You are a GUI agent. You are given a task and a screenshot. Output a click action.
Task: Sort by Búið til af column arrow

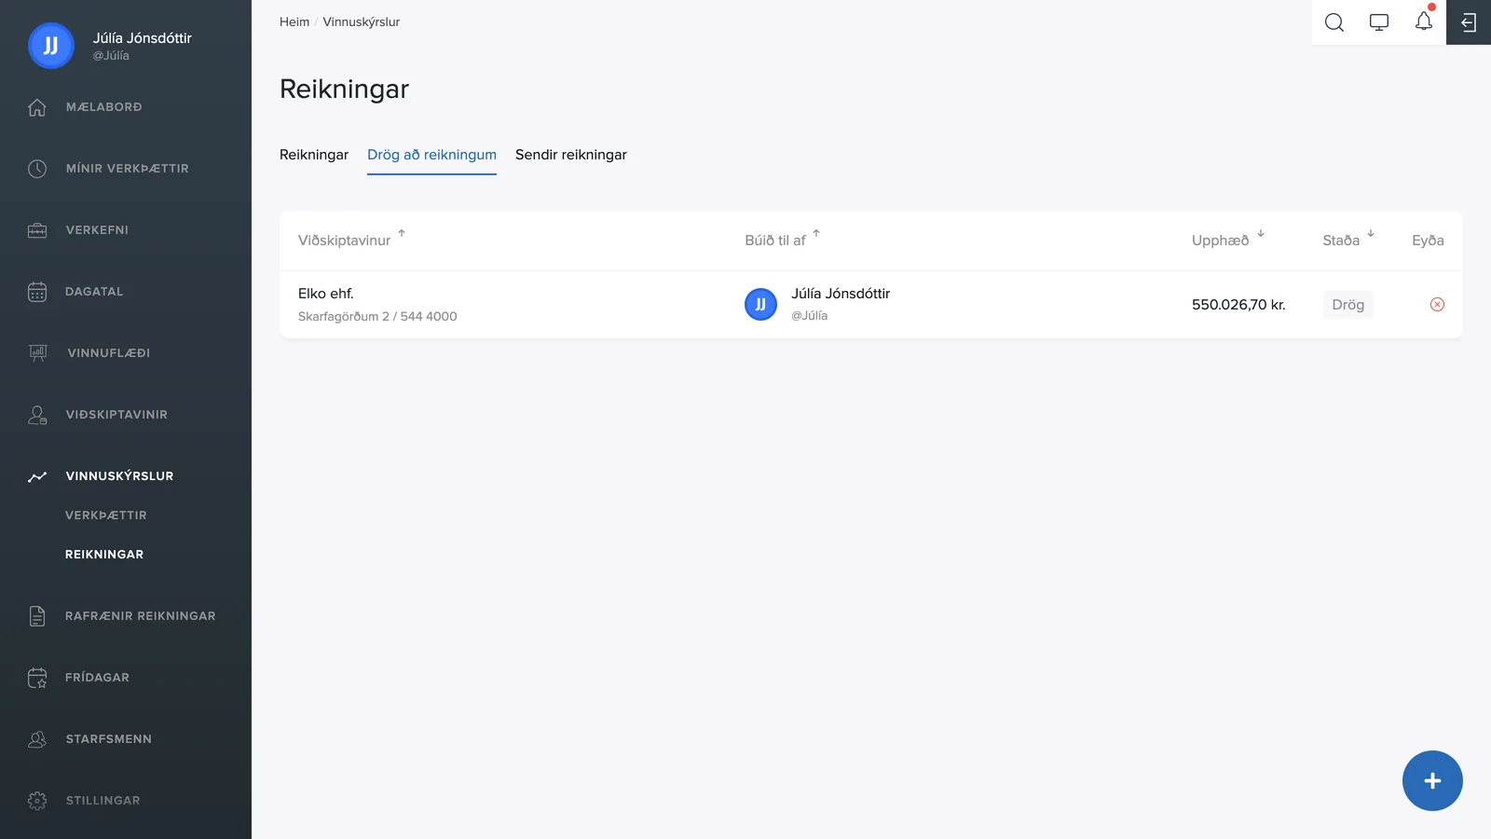tap(816, 233)
